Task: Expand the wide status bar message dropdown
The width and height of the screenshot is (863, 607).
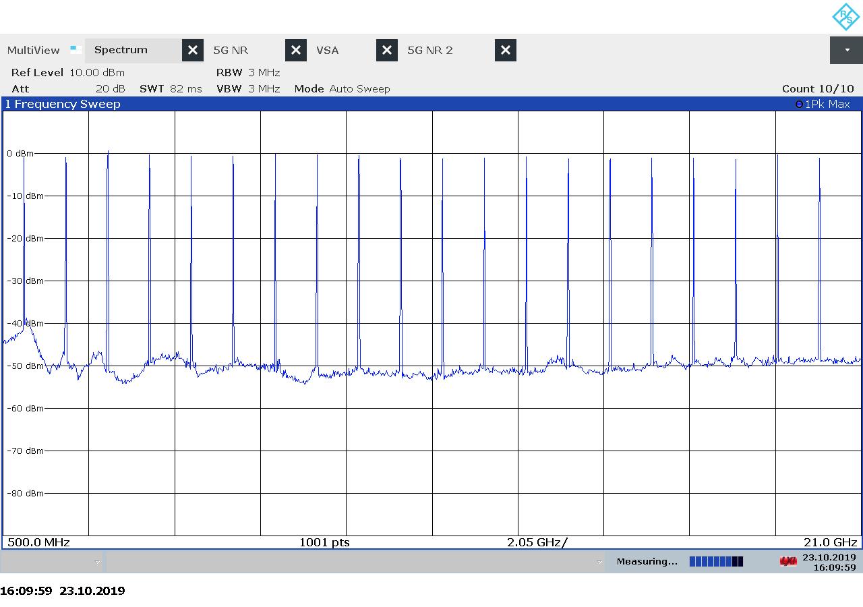Action: coord(599,562)
